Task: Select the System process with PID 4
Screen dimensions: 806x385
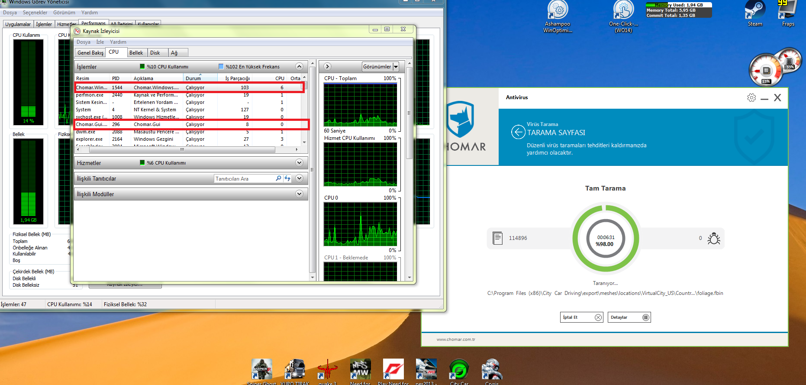Action: [188, 110]
